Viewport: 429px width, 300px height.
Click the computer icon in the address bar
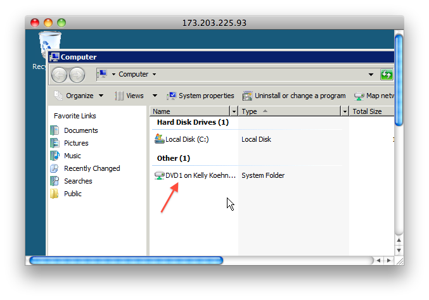pos(102,74)
